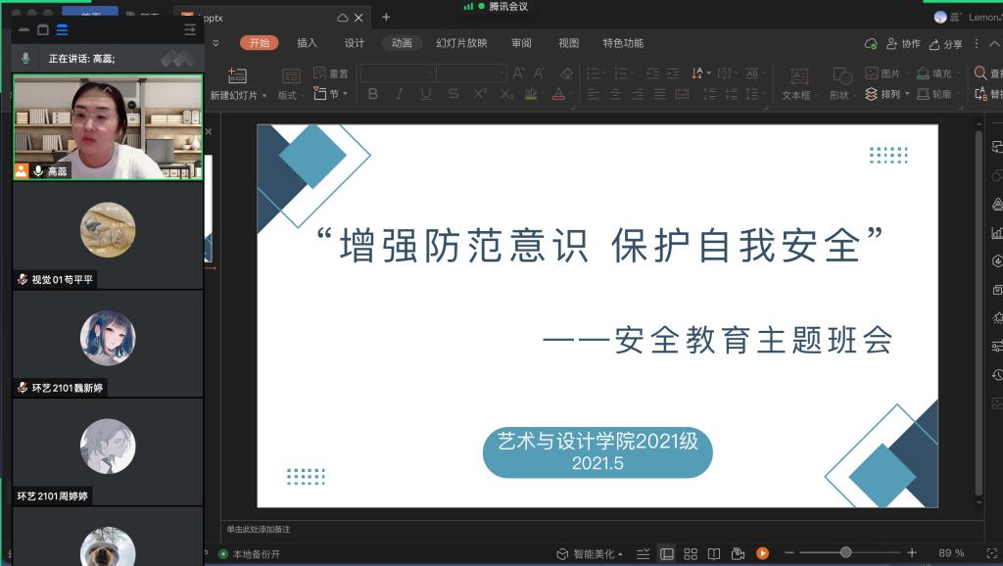Click the 重置 reset button
Viewport: 1003px width, 566px height.
tap(331, 73)
